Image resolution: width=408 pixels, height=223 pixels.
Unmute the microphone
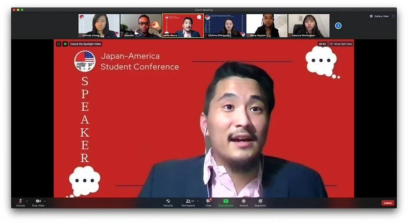(x=20, y=203)
